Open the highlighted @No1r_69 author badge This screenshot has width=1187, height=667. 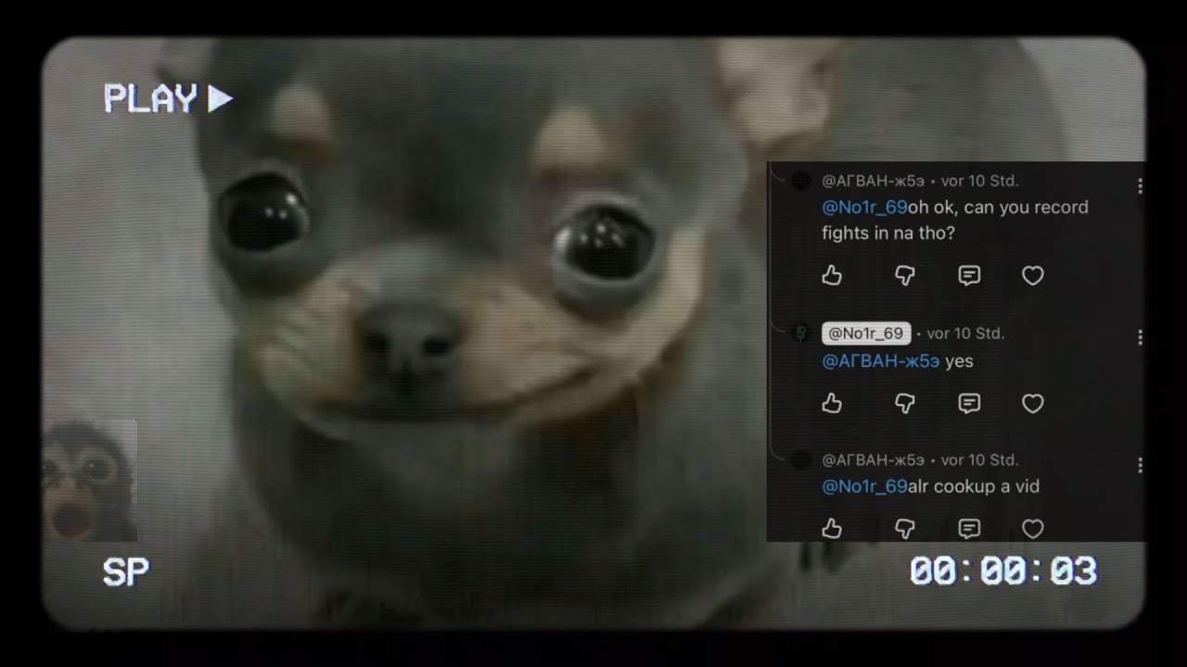[866, 333]
